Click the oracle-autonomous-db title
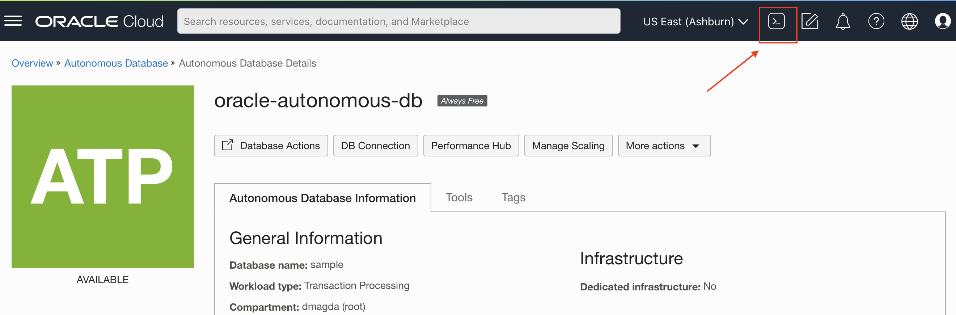Viewport: 956px width, 315px height. pos(318,101)
